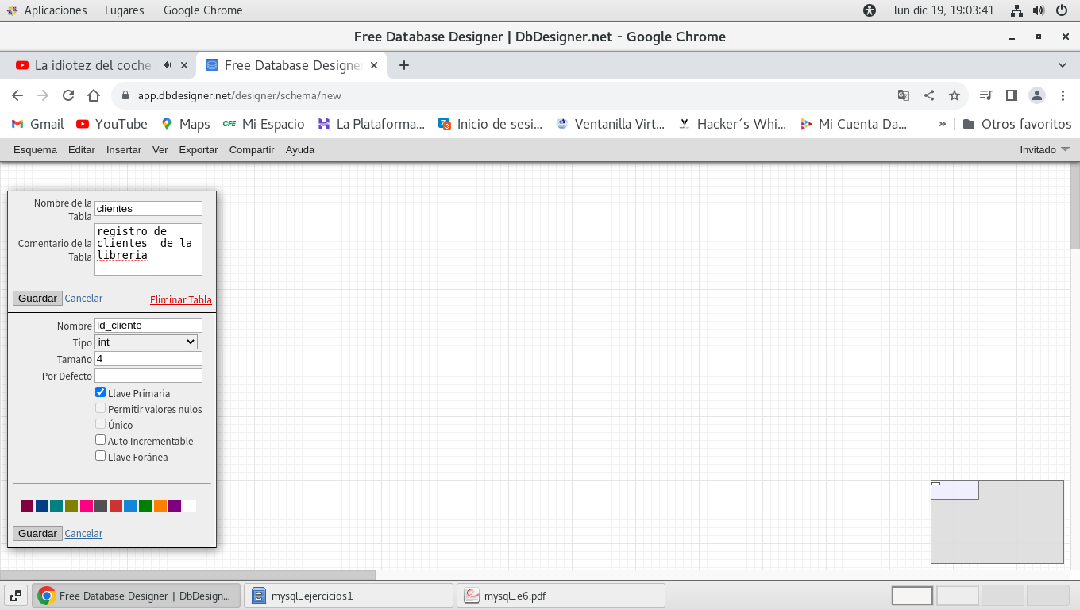Click into the Tamaño input field
Screen dimensions: 1080x610
coord(148,359)
